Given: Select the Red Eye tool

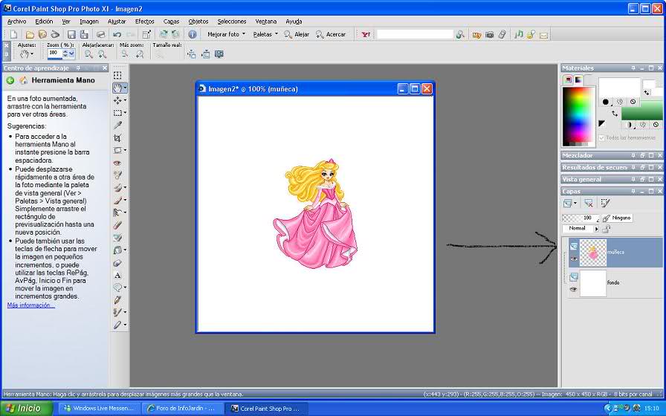Looking at the screenshot, I should pyautogui.click(x=117, y=163).
